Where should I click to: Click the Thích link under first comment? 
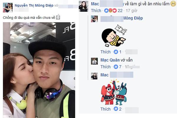coord(96,11)
